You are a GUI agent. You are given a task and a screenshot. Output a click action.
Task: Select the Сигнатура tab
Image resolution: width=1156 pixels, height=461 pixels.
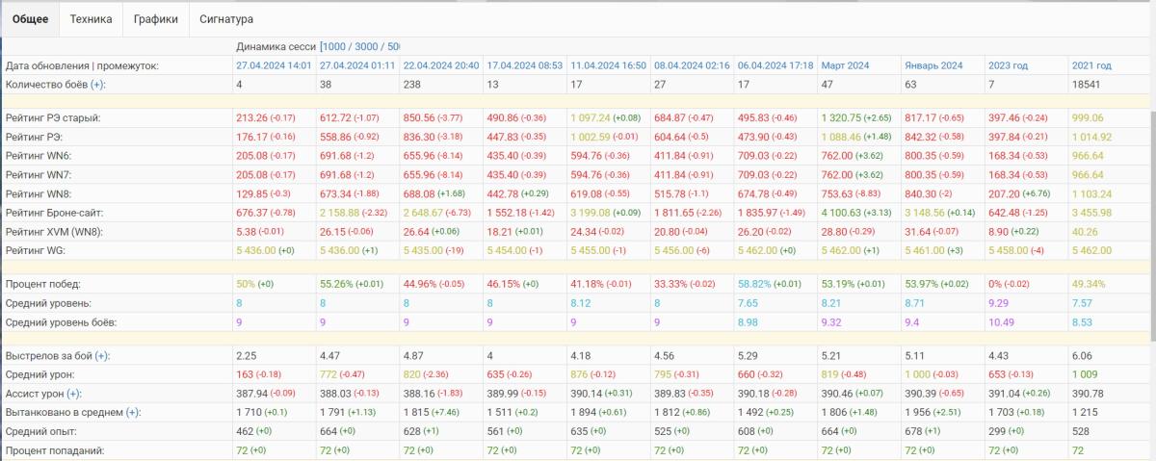pyautogui.click(x=226, y=18)
